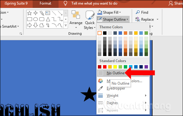Choose the freeform shape tool
This screenshot has width=183, height=116.
tap(42, 25)
